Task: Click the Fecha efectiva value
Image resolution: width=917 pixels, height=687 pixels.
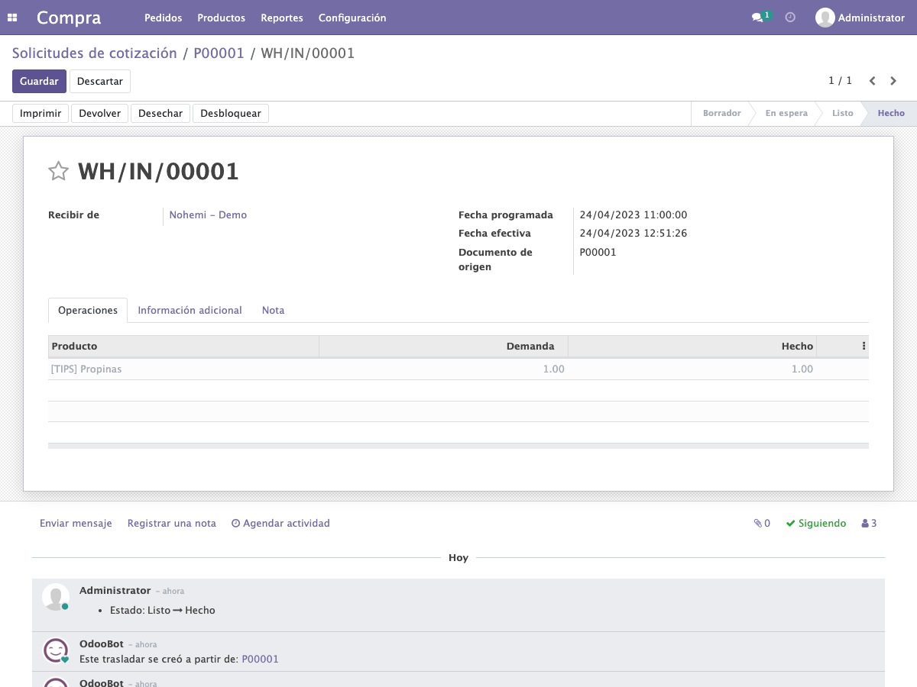Action: (x=633, y=234)
